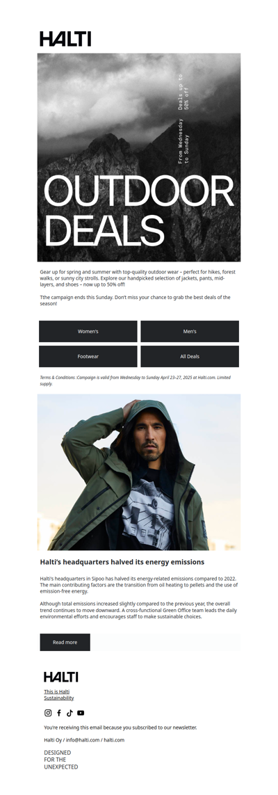
Task: Open the headquarters halved emissions headline
Action: [x=122, y=562]
